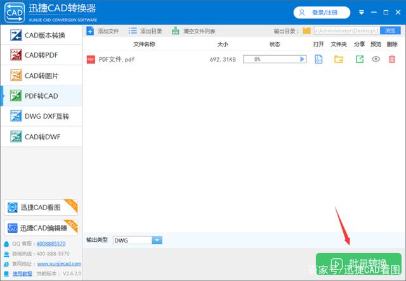Screen dimensions: 406x281
Task: Launch the 迅捷CAD看图 viewer promo
Action: pyautogui.click(x=41, y=207)
